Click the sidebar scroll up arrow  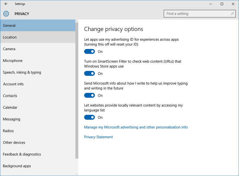[77, 21]
